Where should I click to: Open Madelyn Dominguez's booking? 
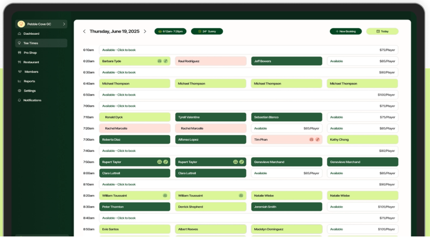pos(286,229)
